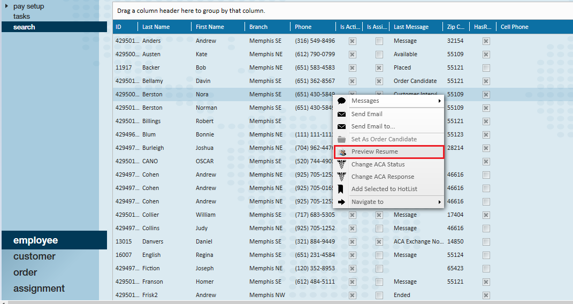Click zip code 65423 for Fiction
Screen dimensions: 573x304
click(455, 269)
